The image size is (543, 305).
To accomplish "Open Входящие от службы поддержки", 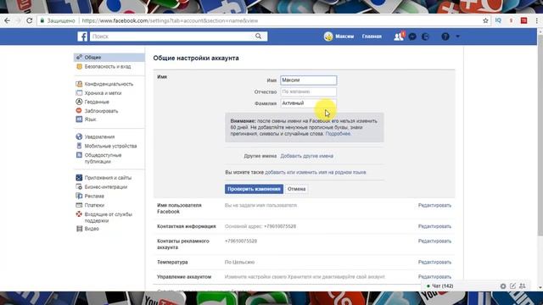I will (x=109, y=217).
